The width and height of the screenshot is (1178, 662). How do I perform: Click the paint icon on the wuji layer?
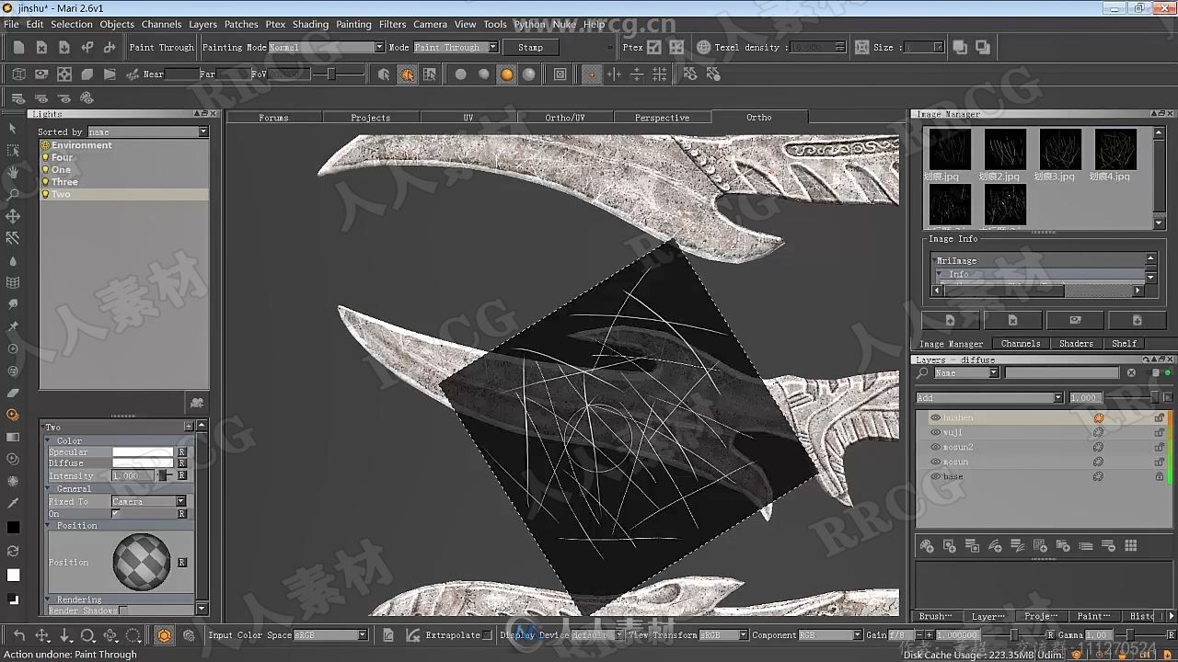tap(1098, 432)
